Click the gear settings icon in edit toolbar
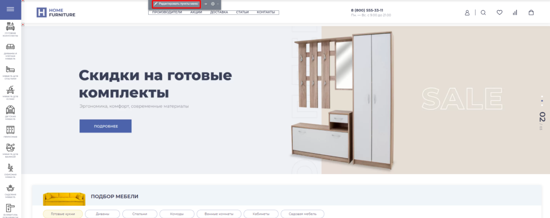Screen dimensions: 550x218 pyautogui.click(x=213, y=4)
